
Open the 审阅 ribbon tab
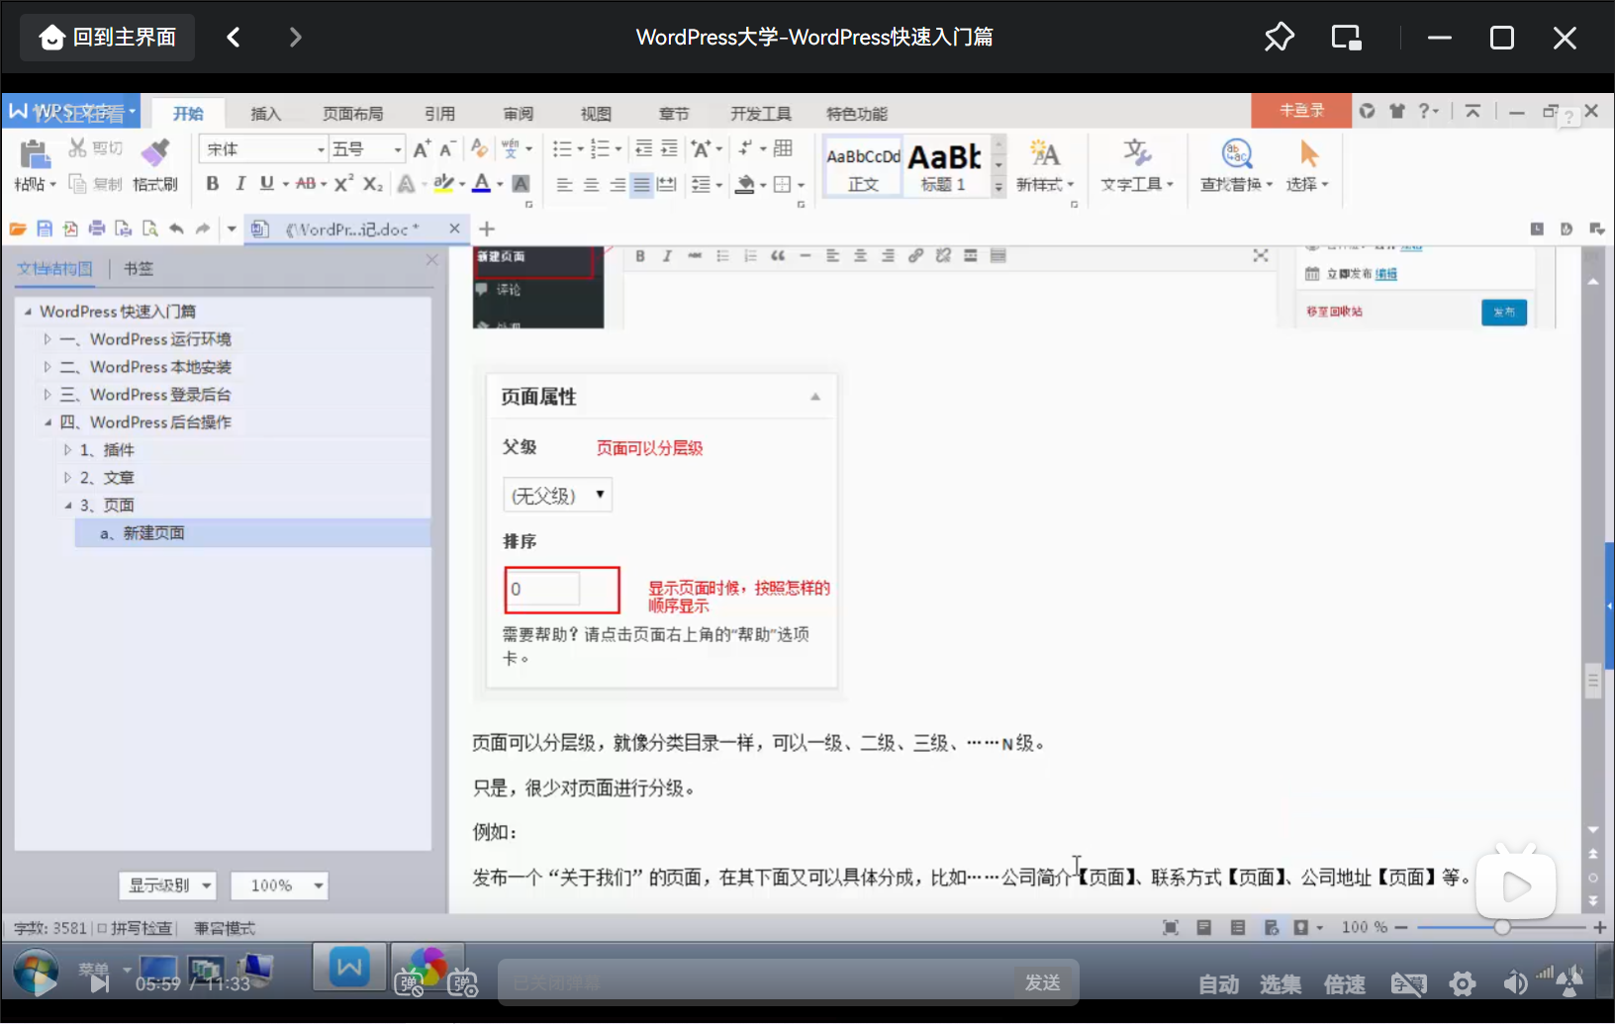point(518,114)
